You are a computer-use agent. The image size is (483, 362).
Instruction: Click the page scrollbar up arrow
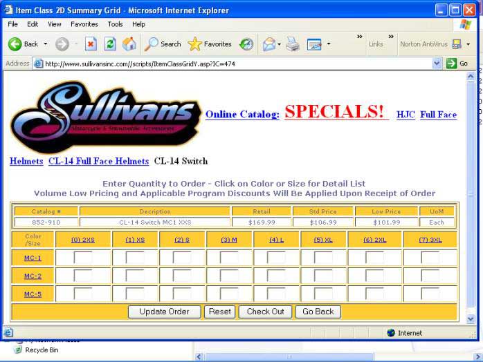pyautogui.click(x=471, y=76)
